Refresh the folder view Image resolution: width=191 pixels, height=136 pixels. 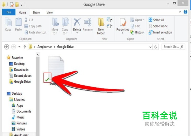pyautogui.click(x=156, y=47)
